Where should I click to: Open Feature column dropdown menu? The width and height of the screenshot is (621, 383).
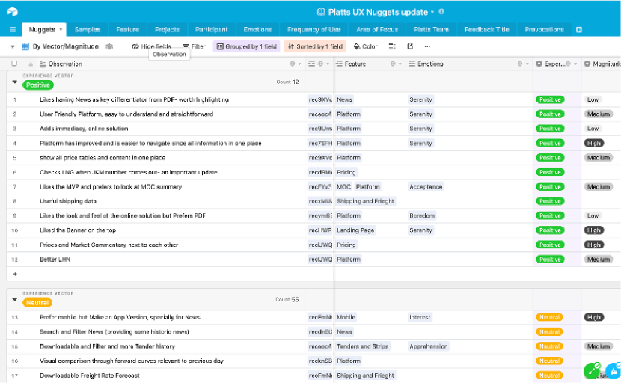(x=400, y=64)
